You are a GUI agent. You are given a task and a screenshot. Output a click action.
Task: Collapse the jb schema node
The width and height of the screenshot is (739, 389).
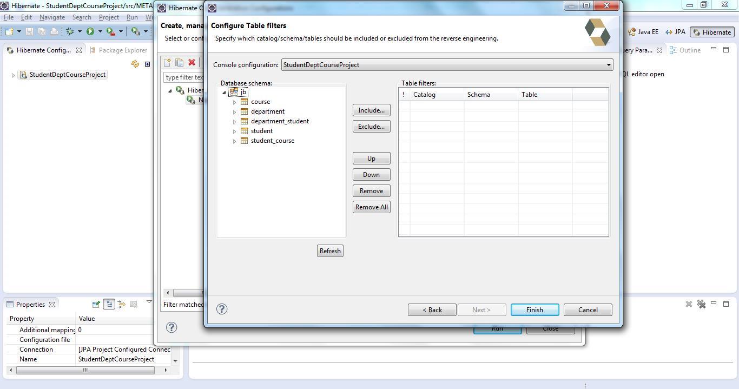click(224, 93)
